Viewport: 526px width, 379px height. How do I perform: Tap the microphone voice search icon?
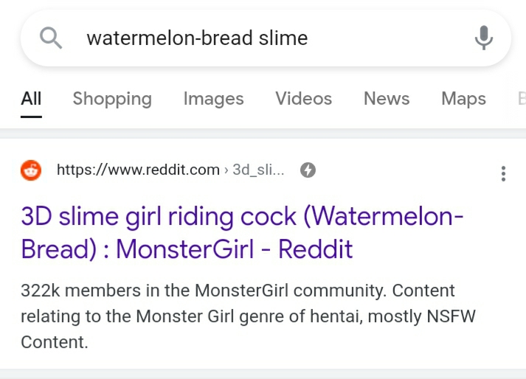[484, 38]
